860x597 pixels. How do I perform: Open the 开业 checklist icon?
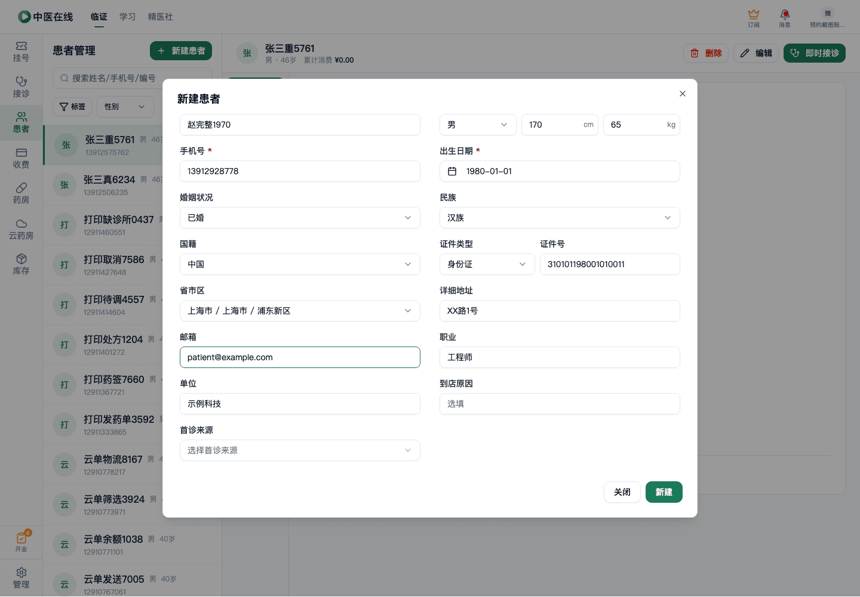pyautogui.click(x=21, y=542)
